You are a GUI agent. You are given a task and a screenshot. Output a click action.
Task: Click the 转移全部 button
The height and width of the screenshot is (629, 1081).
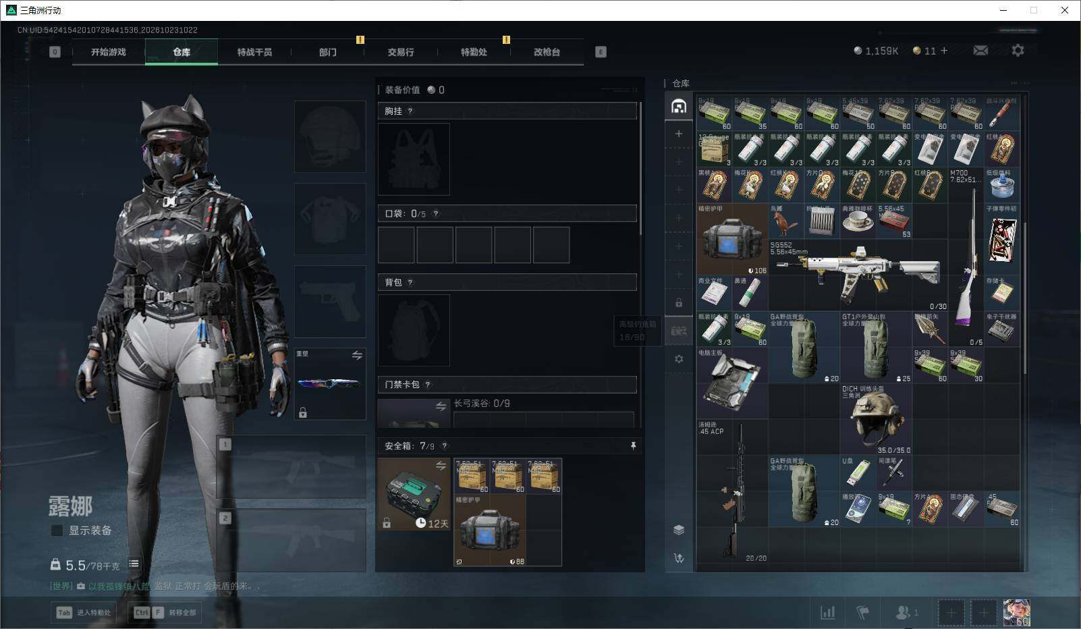tap(165, 613)
